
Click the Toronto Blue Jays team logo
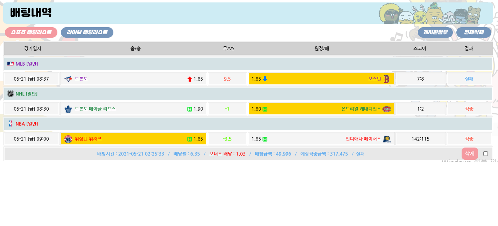click(x=68, y=79)
